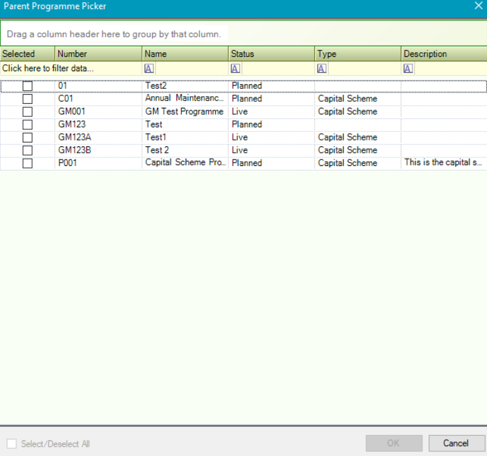
Task: Select the GM Test Programme row name
Action: click(184, 112)
